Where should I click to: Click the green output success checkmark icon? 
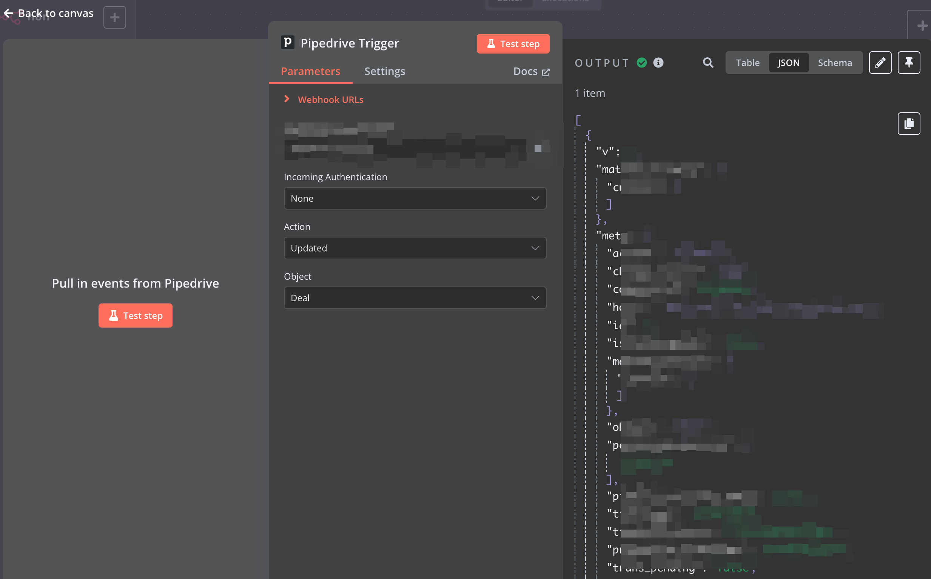click(642, 63)
